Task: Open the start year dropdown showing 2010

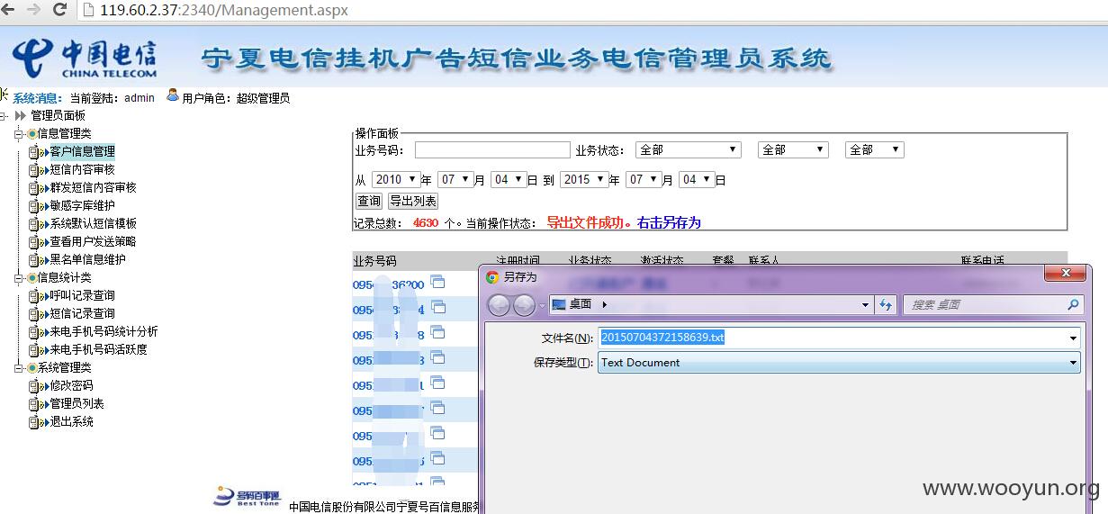Action: 396,179
